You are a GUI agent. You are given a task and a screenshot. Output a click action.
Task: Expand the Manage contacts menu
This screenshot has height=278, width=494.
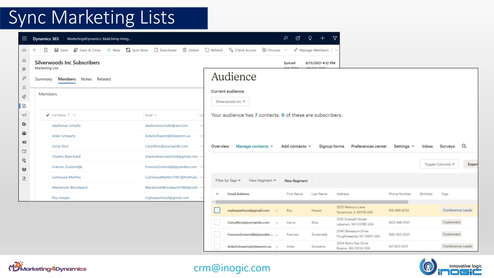[x=255, y=146]
